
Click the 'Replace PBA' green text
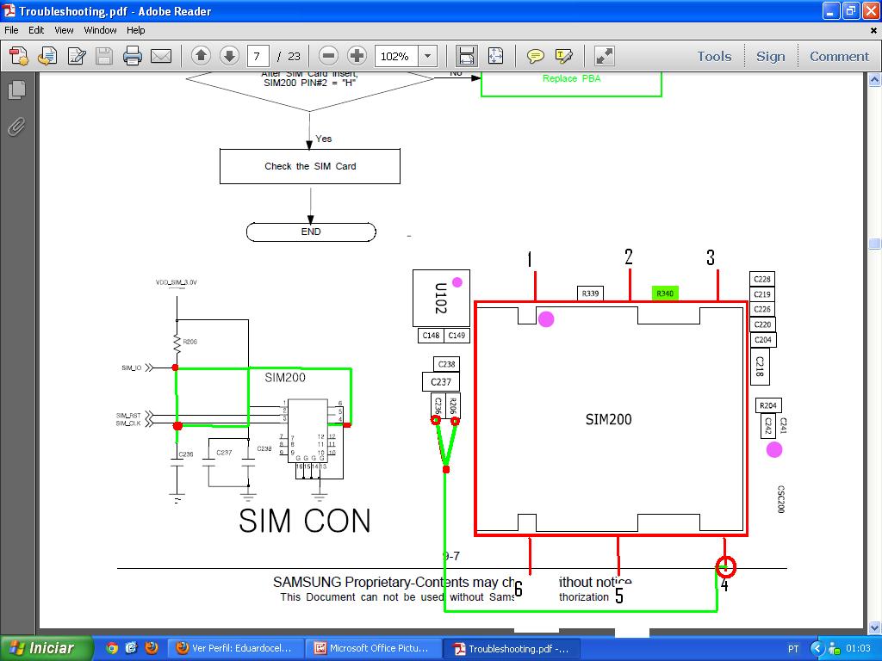[572, 78]
